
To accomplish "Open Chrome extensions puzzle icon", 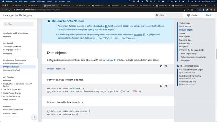I will click(207, 10).
